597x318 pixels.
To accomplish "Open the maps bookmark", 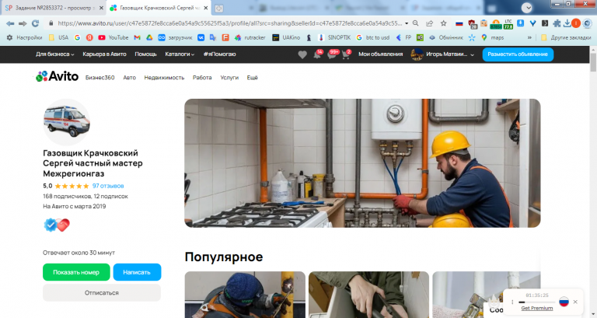I will tap(493, 37).
